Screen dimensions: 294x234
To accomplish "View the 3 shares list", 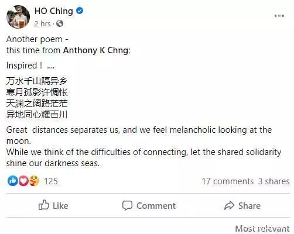I will click(274, 181).
